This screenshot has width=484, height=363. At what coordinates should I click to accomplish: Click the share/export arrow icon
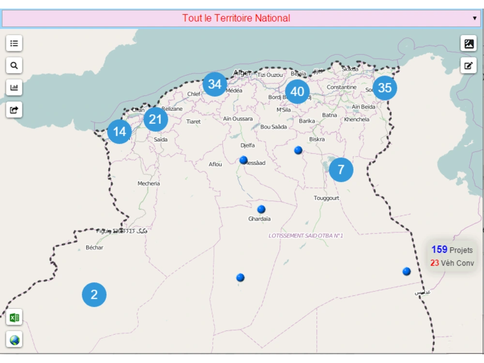pos(14,110)
